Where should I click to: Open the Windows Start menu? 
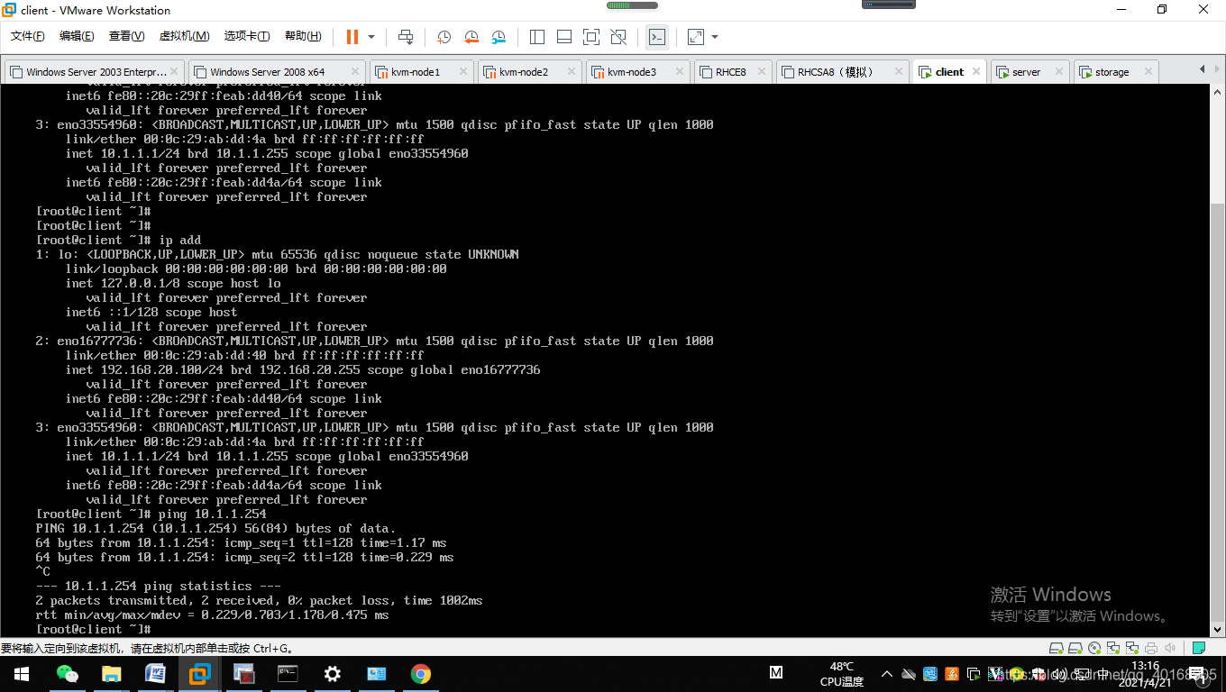tap(21, 673)
